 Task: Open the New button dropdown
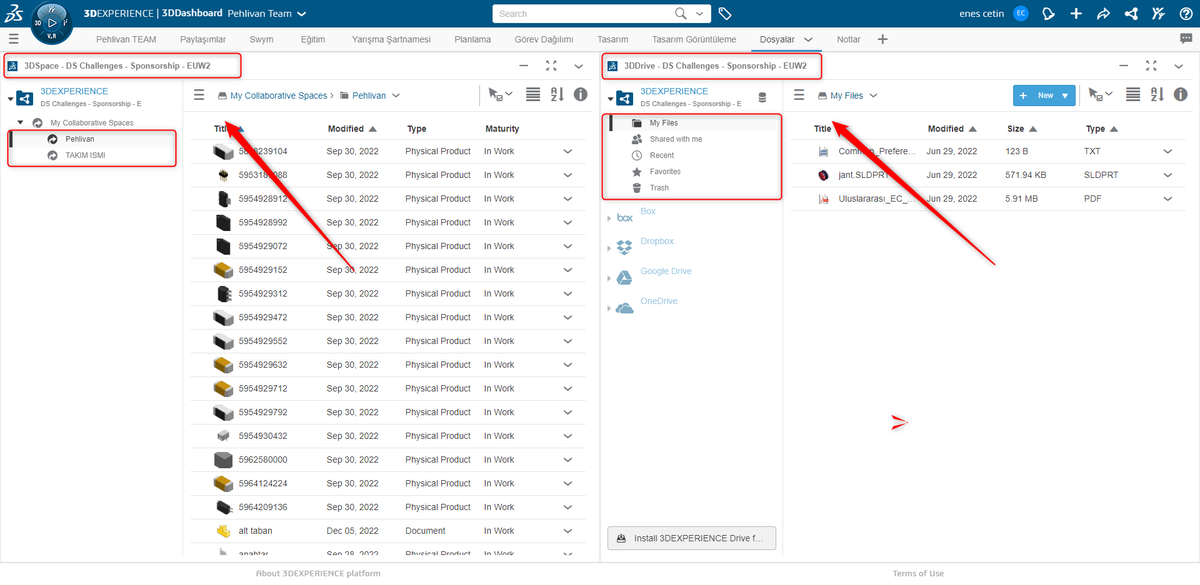coord(1065,96)
